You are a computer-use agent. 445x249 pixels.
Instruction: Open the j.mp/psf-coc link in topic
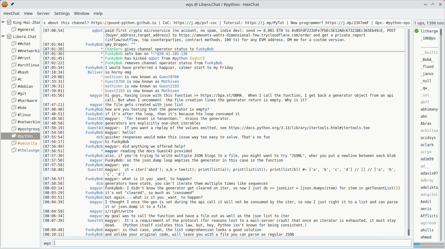tap(195, 23)
